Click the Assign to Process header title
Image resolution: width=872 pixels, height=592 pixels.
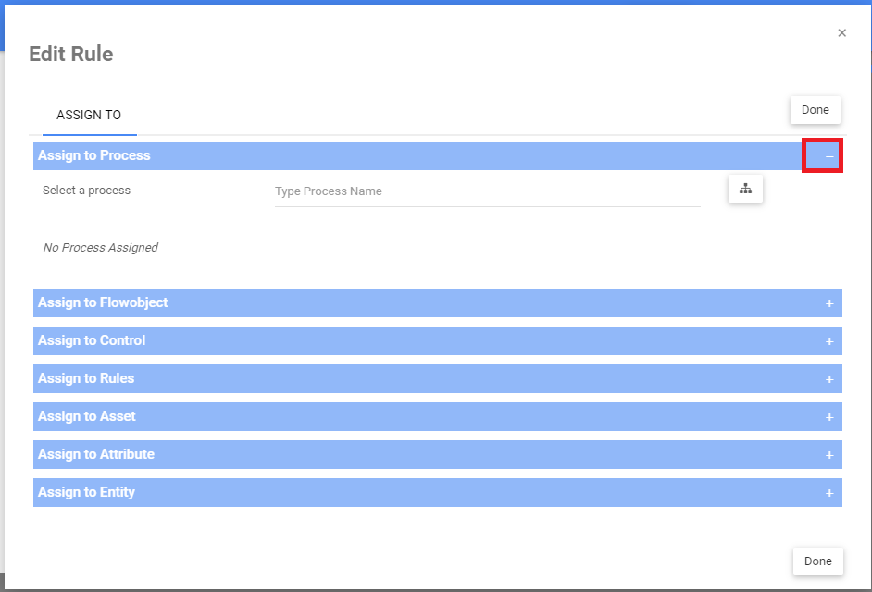94,155
